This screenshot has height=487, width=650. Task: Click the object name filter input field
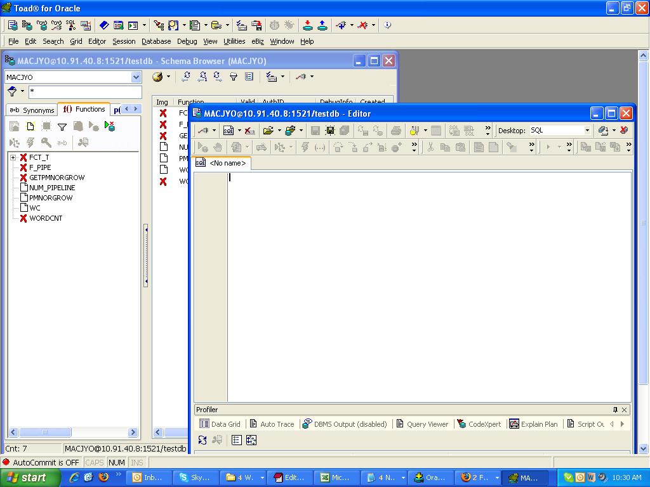coord(84,93)
